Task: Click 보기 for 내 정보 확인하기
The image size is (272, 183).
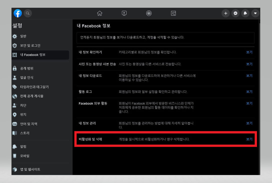Action: pyautogui.click(x=249, y=52)
